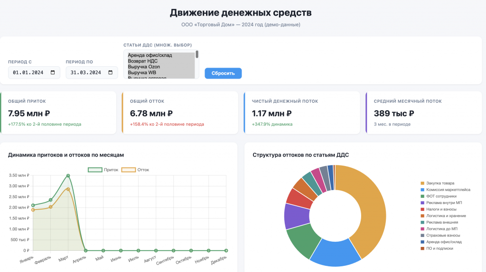Viewport: 486px width, 272px height.
Task: Click the February outflow data point
Action: point(51,207)
